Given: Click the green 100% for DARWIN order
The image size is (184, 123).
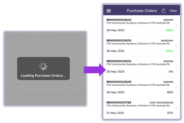Looking at the screenshot, I should pyautogui.click(x=169, y=30).
